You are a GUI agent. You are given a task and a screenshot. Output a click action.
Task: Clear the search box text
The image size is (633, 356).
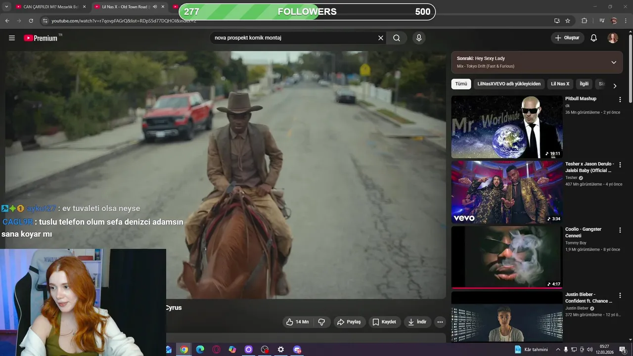click(x=381, y=38)
